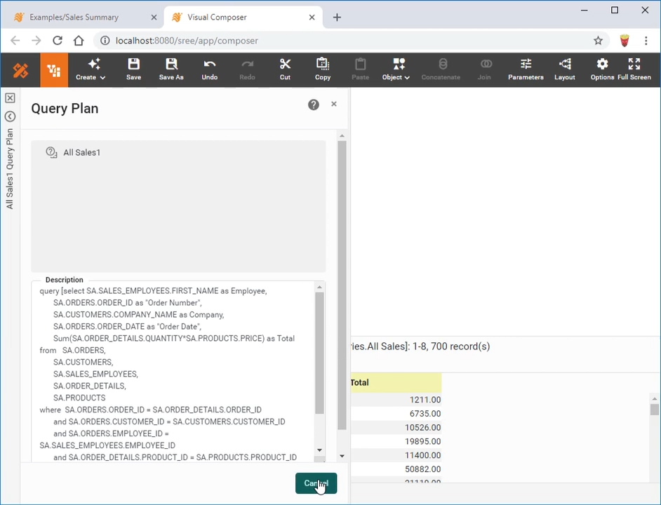
Task: Click the Paste toolbar icon
Action: point(361,69)
